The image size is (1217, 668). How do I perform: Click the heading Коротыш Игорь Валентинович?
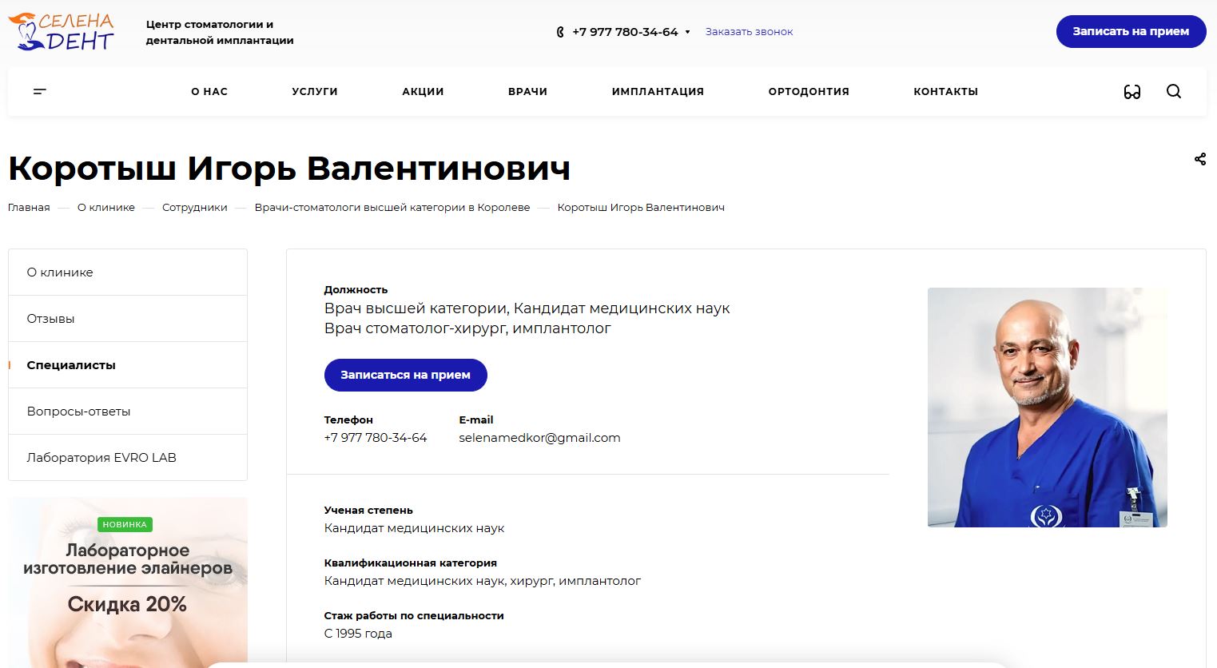(289, 169)
